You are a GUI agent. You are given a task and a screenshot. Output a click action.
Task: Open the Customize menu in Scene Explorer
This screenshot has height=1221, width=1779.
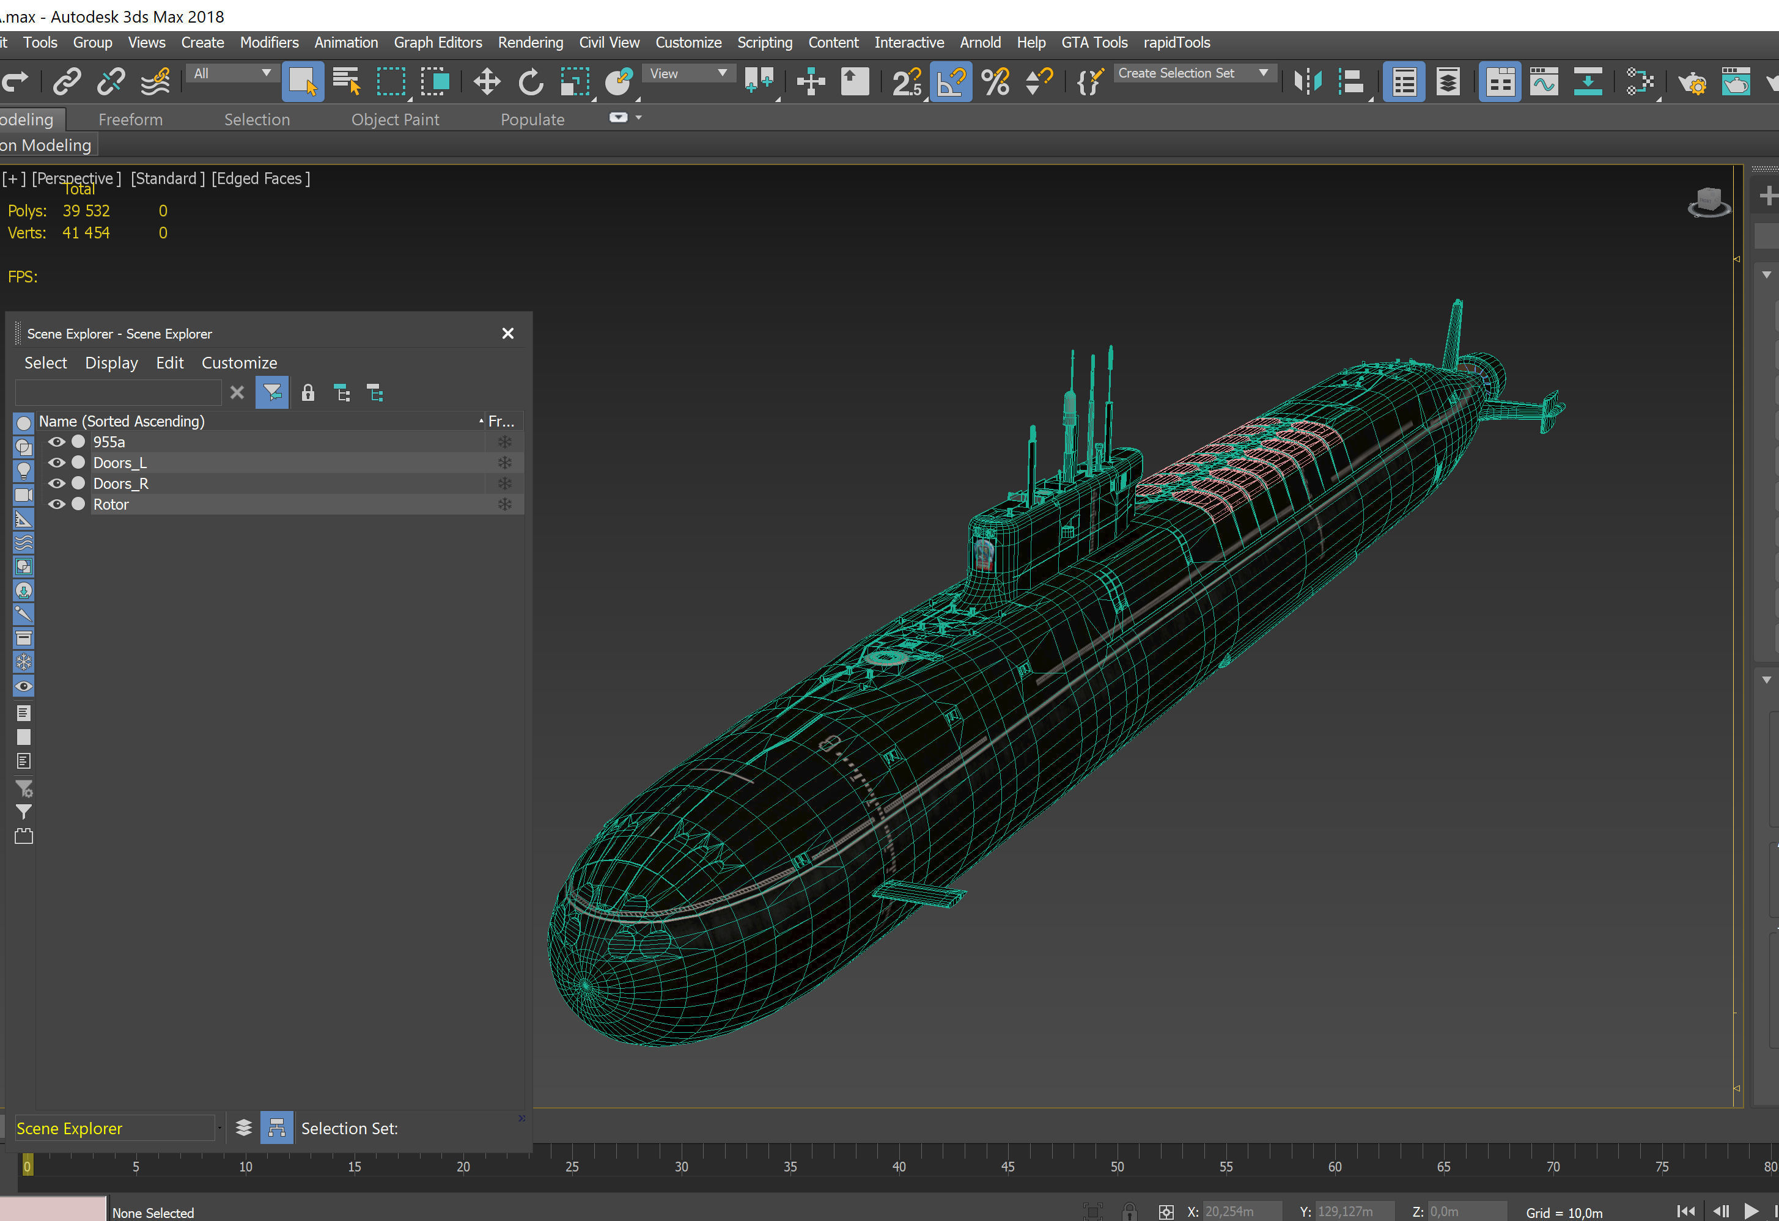(239, 362)
